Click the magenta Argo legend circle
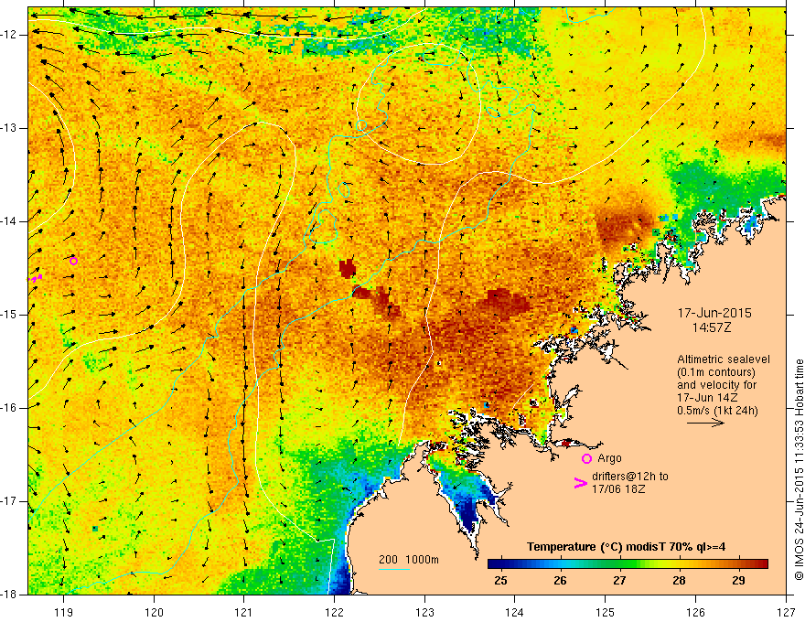Viewport: 805px width, 622px height. (x=586, y=459)
